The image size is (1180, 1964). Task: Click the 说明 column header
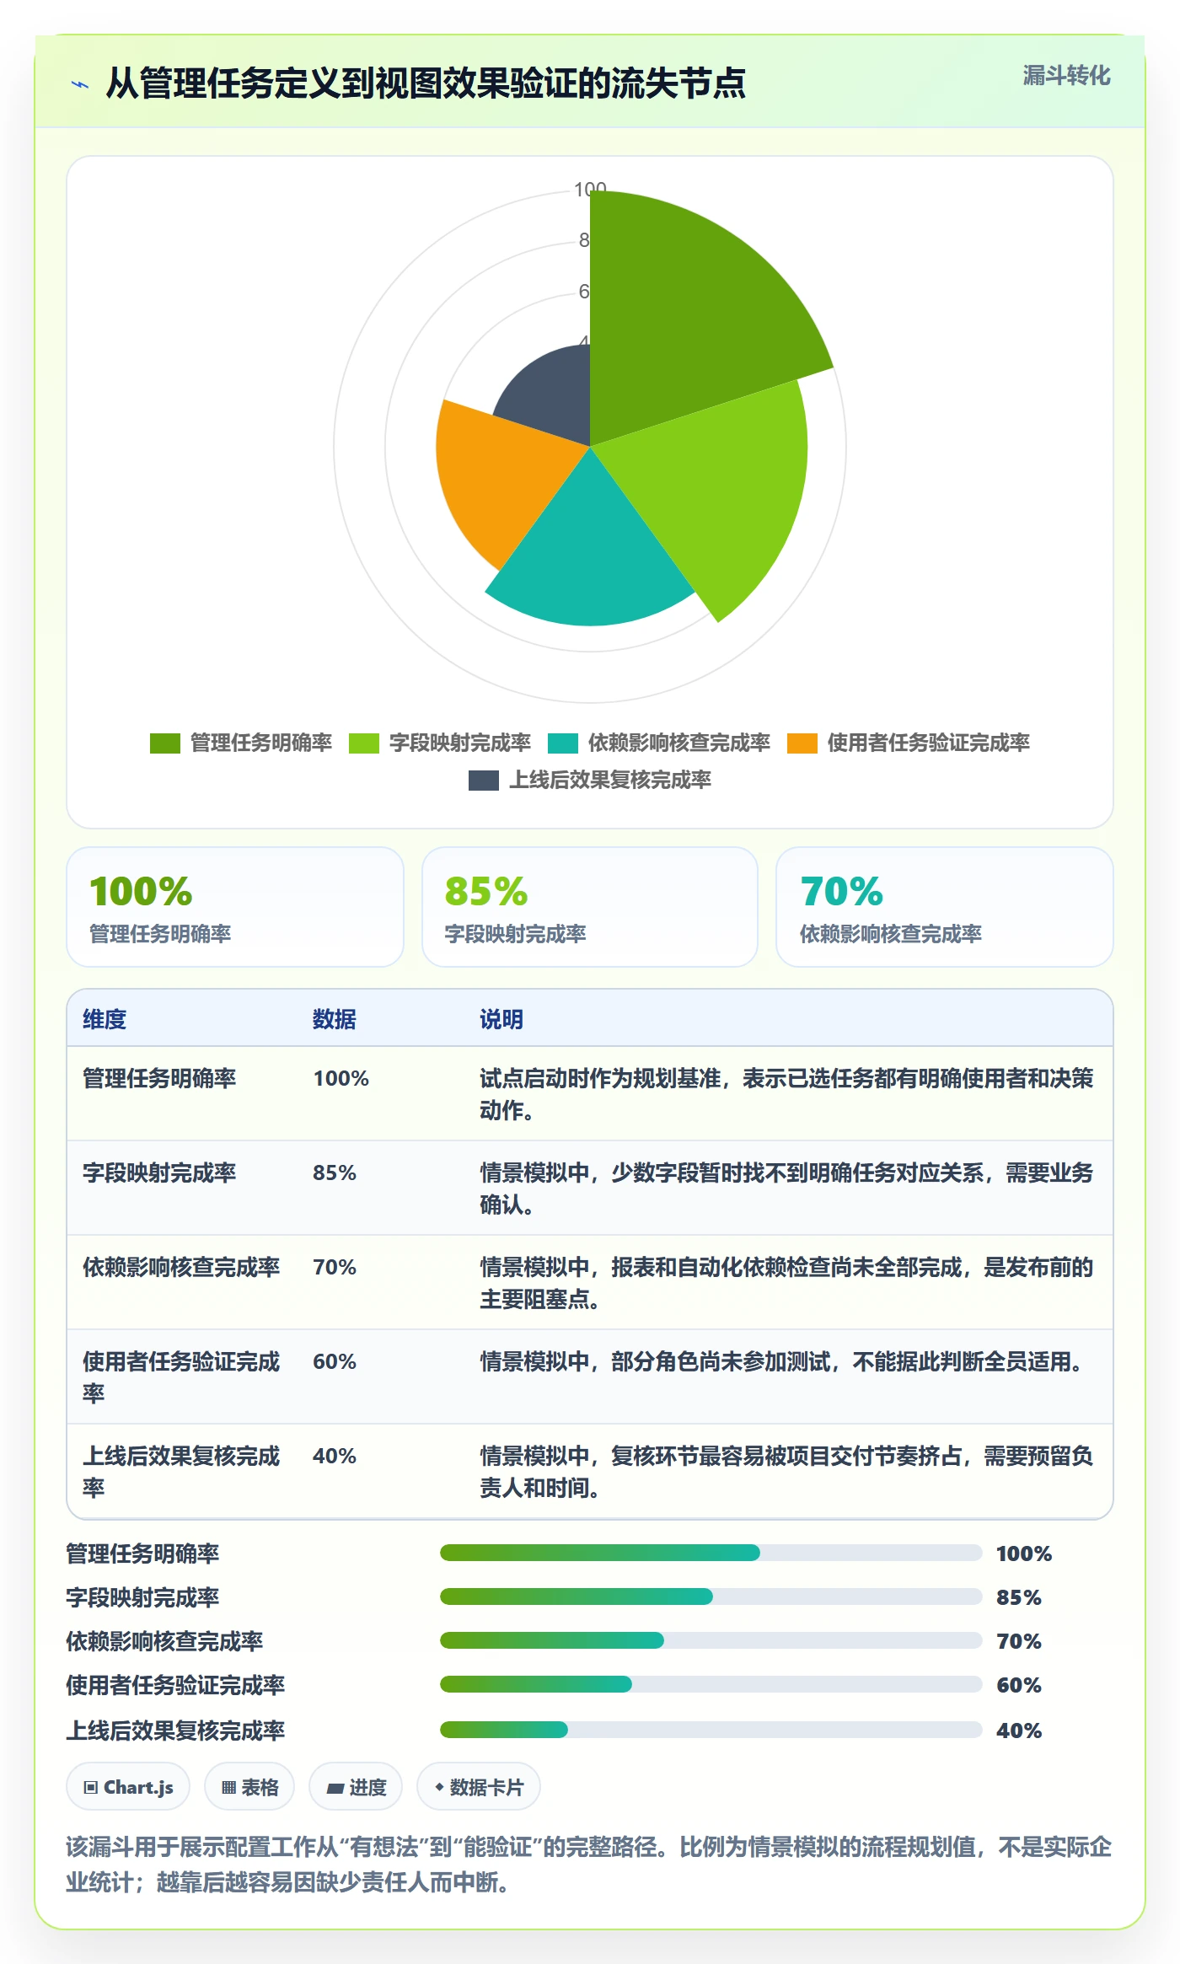501,1019
